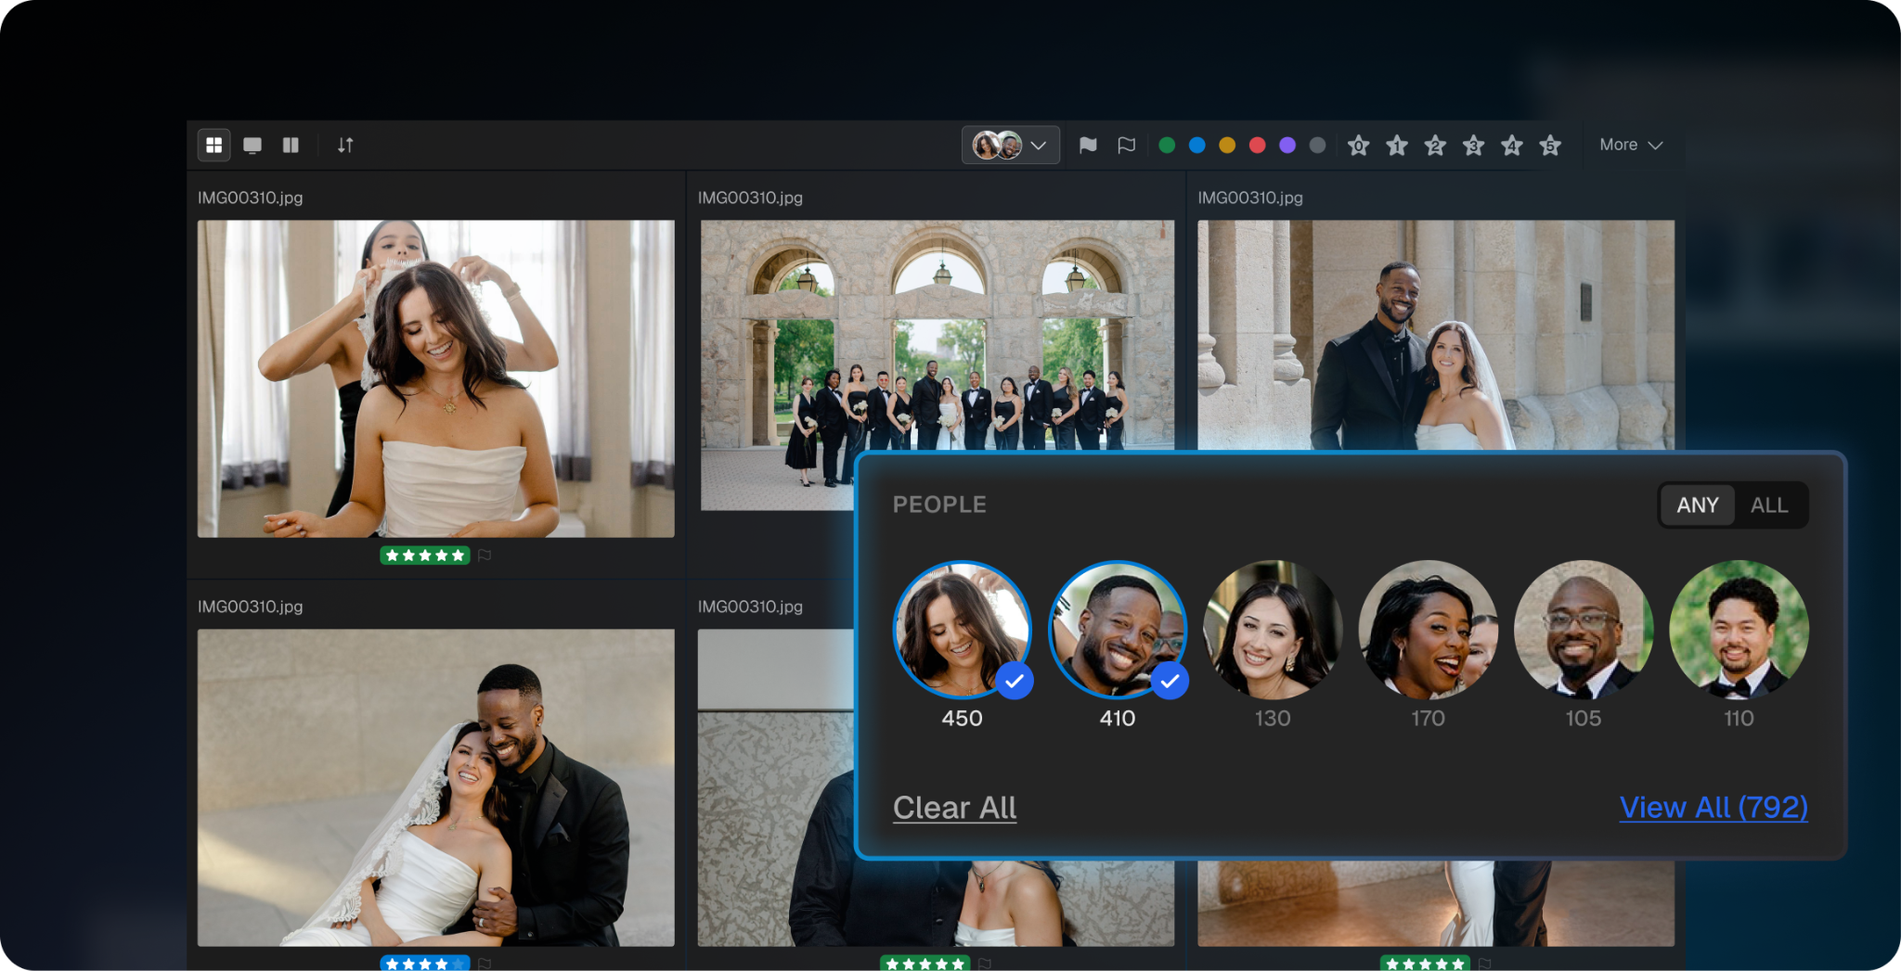The width and height of the screenshot is (1901, 971).
Task: Select the person with 170 photos
Action: coord(1428,630)
